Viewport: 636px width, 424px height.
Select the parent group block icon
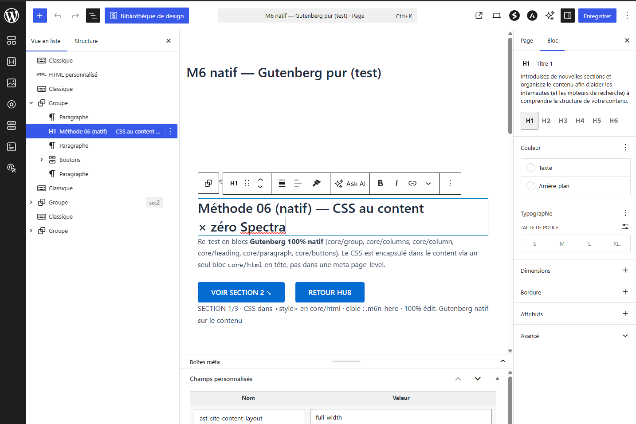[208, 183]
